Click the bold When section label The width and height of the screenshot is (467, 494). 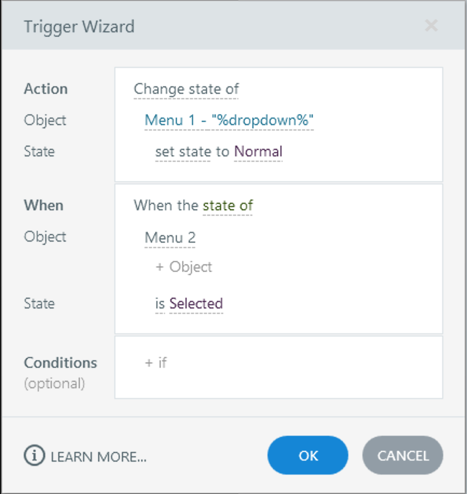44,205
